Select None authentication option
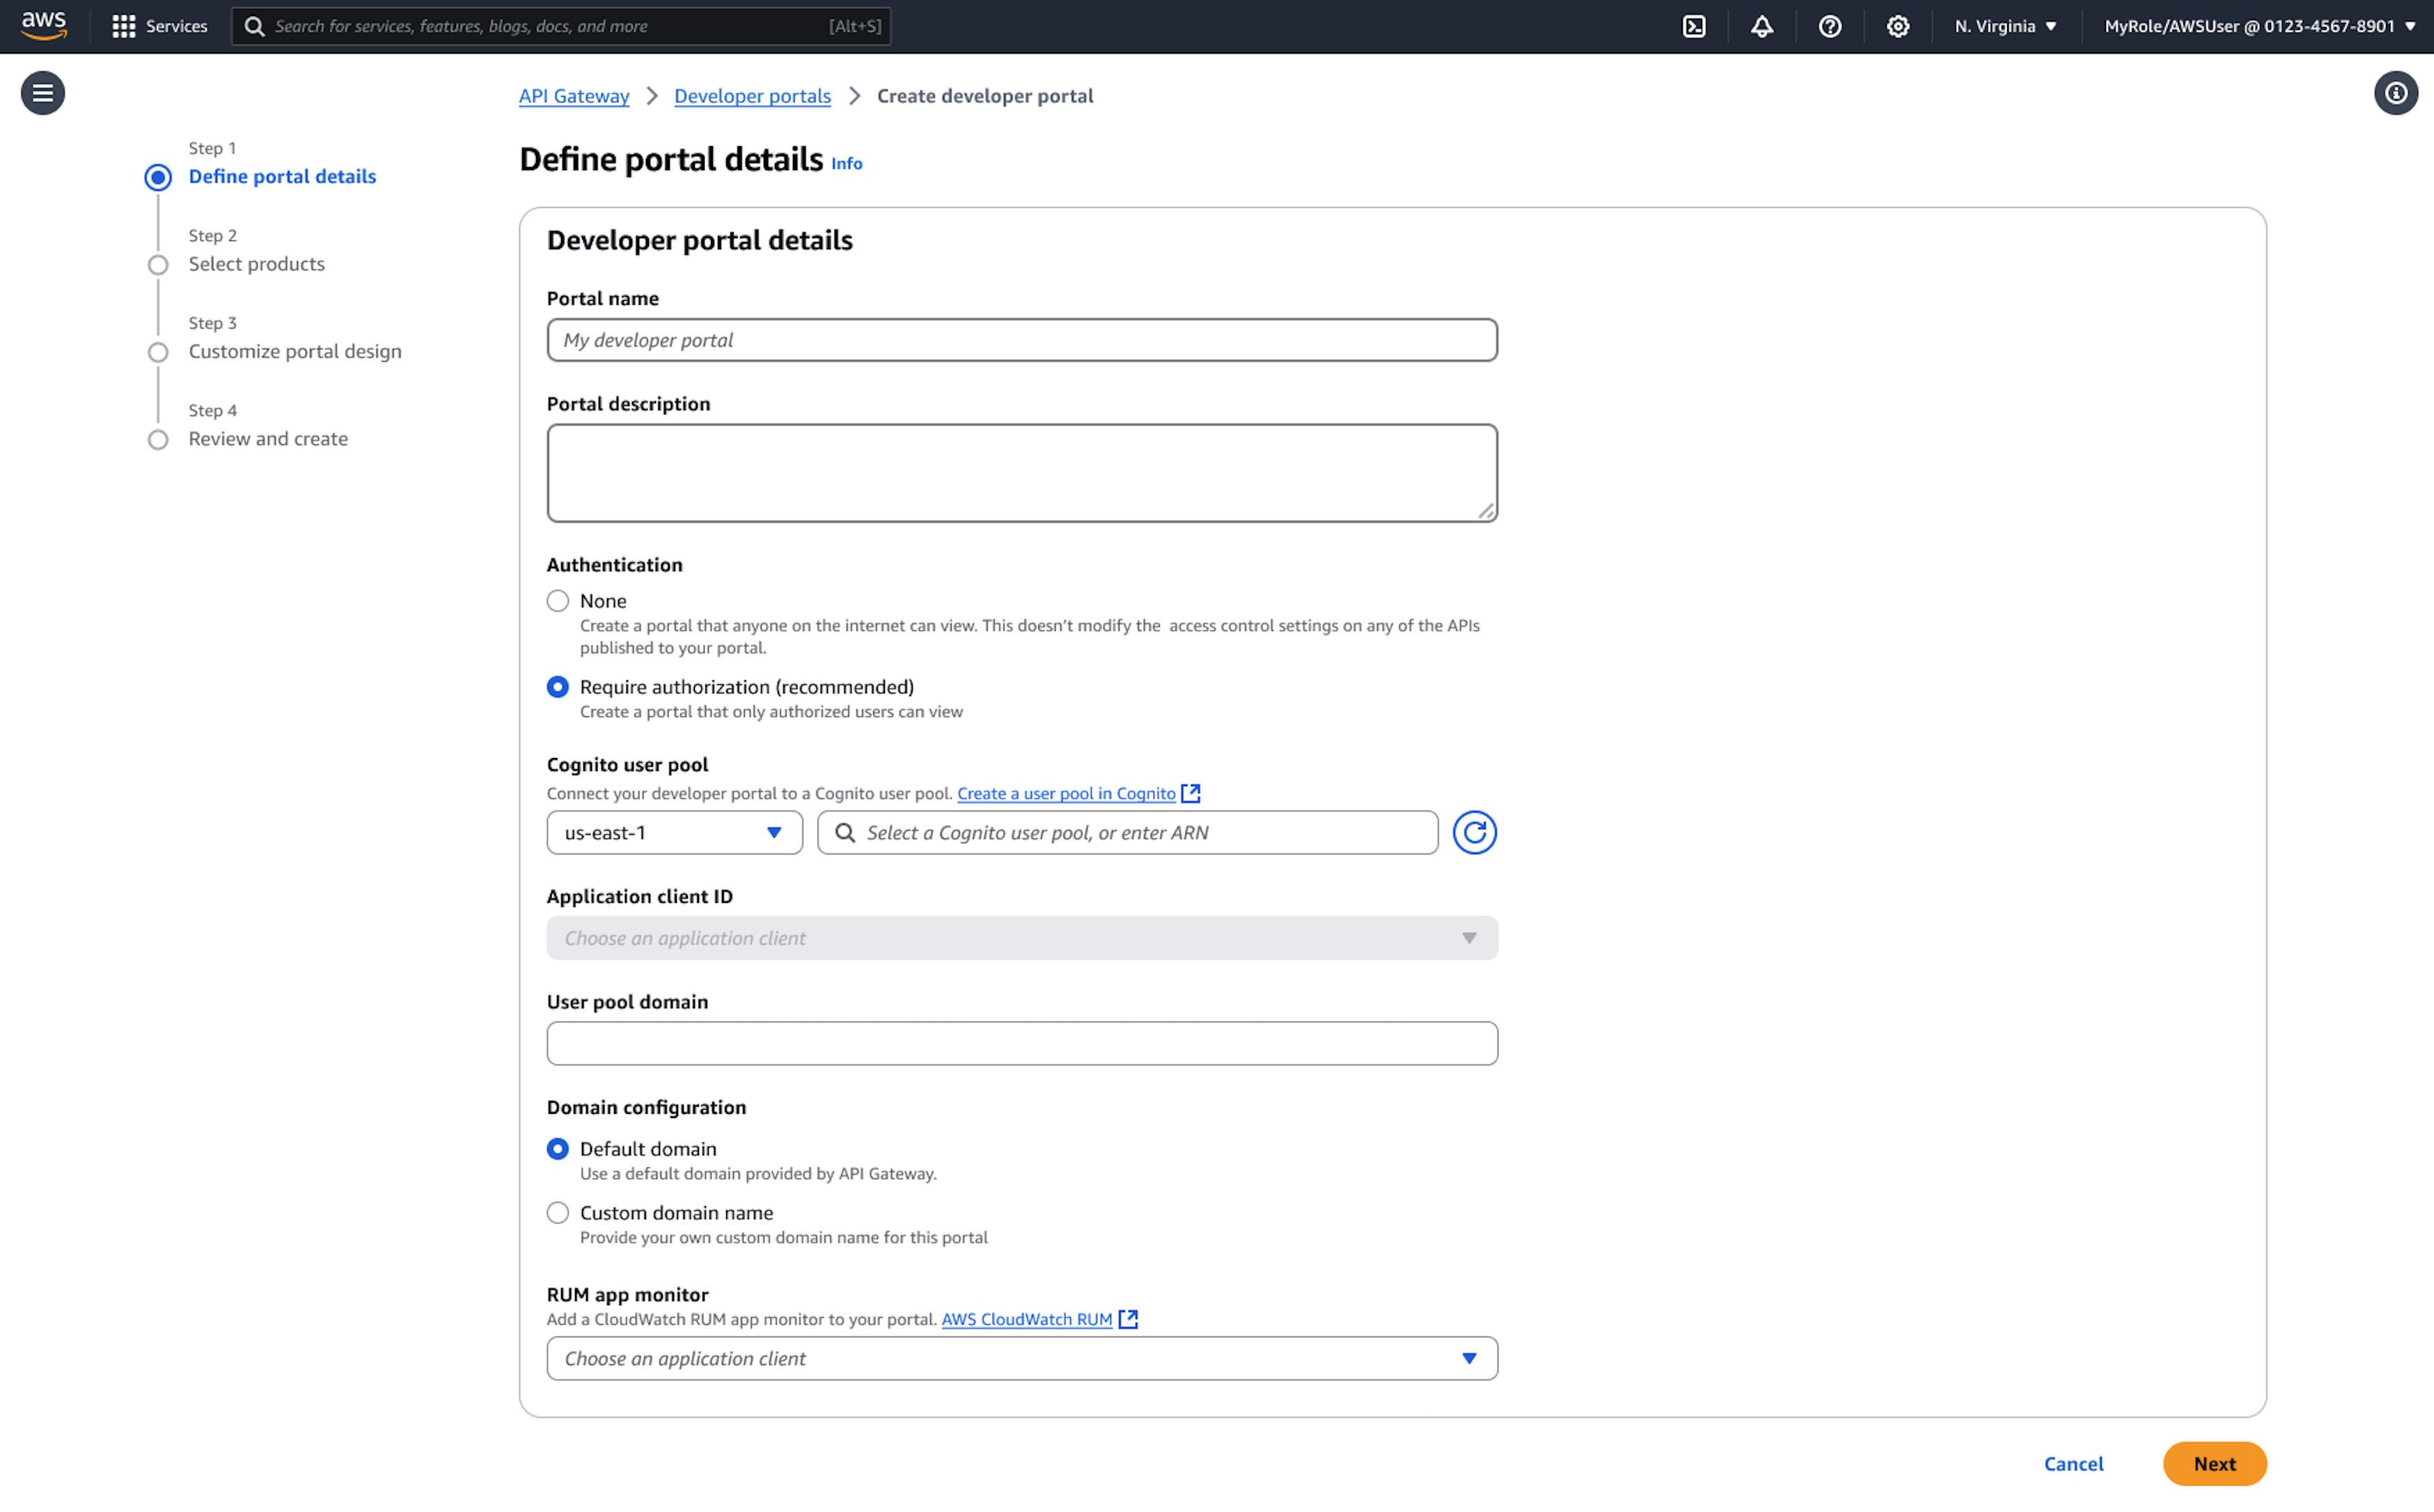Screen dimensions: 2434x1512 point(558,601)
